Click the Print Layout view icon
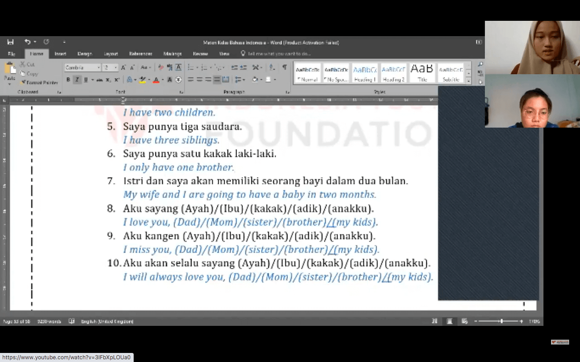Screen dimensions: 580x362 [x=449, y=321]
